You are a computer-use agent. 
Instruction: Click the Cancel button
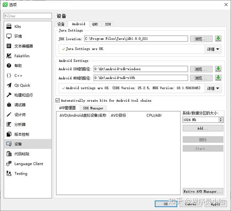[191, 204]
